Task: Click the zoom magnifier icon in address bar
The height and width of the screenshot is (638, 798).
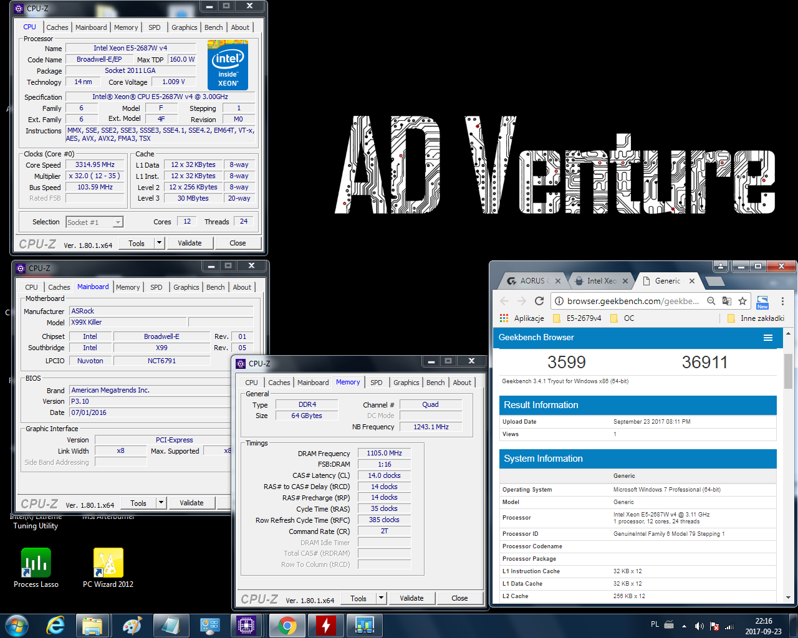Action: tap(711, 301)
